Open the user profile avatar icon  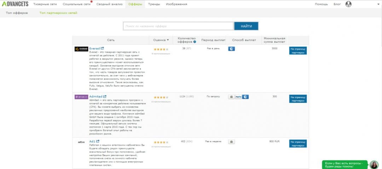point(348,4)
